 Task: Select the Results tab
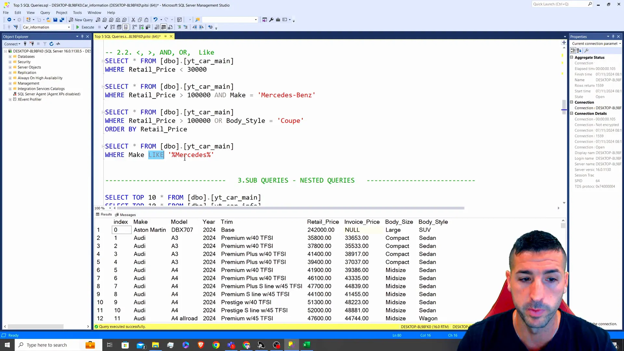tap(104, 214)
